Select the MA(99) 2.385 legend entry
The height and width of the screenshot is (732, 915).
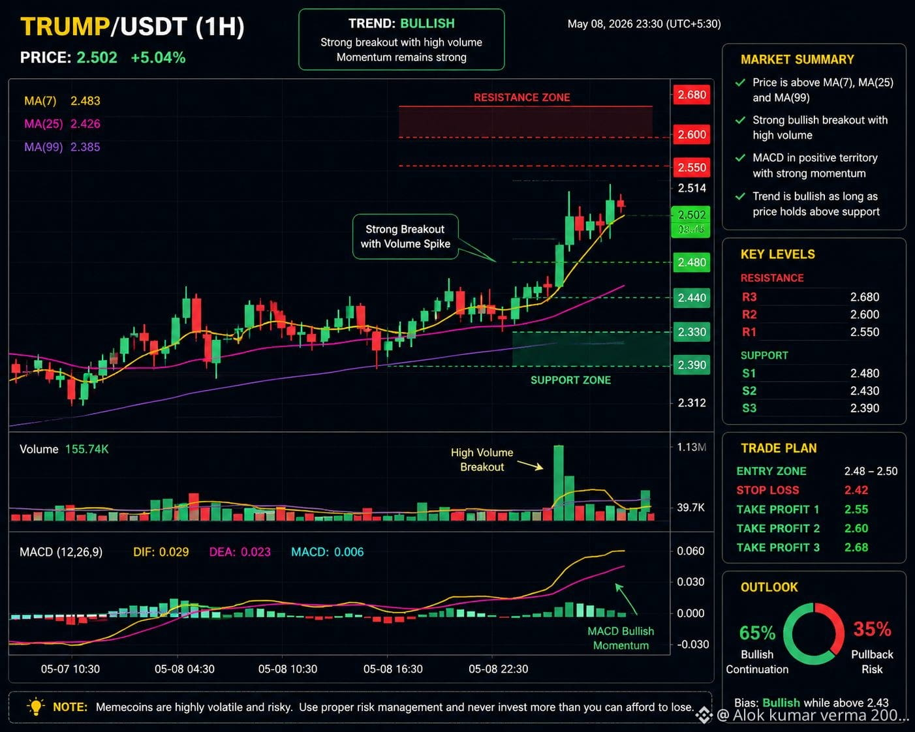[x=62, y=147]
